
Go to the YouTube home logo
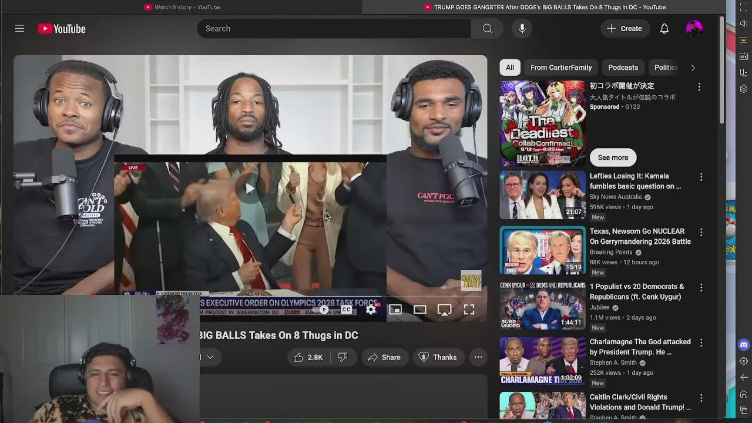click(62, 29)
